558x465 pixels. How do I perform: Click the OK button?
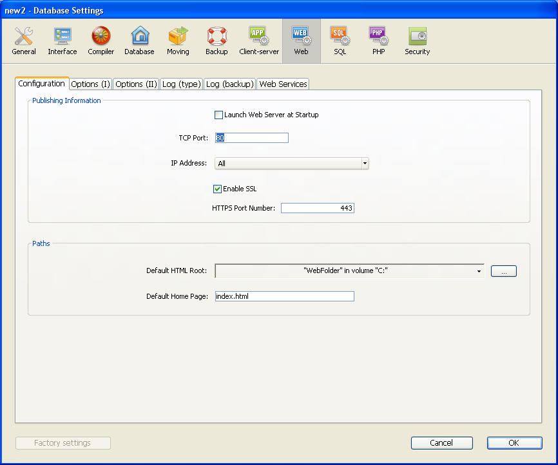coord(514,443)
